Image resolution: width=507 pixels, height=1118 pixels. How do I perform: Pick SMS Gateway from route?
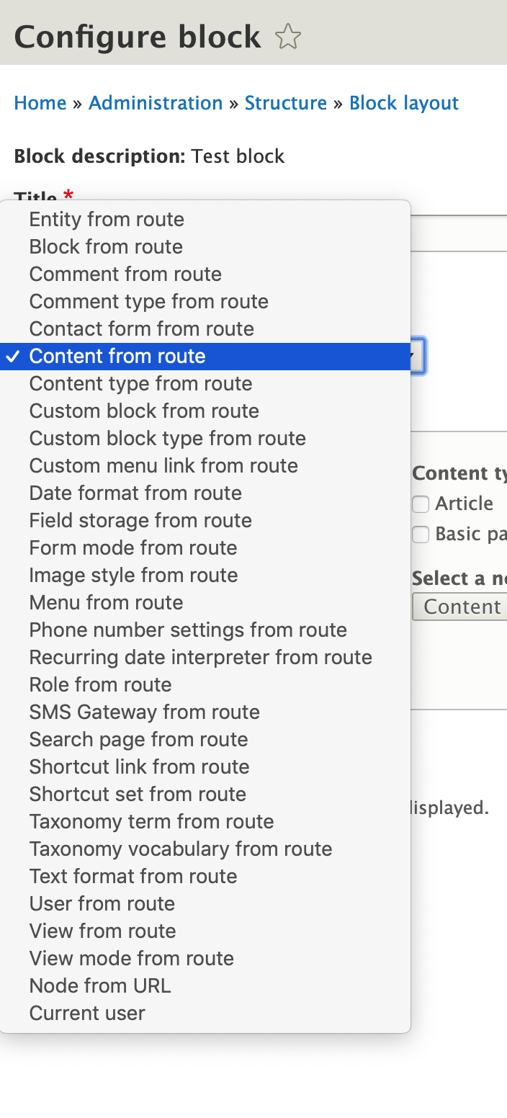144,712
